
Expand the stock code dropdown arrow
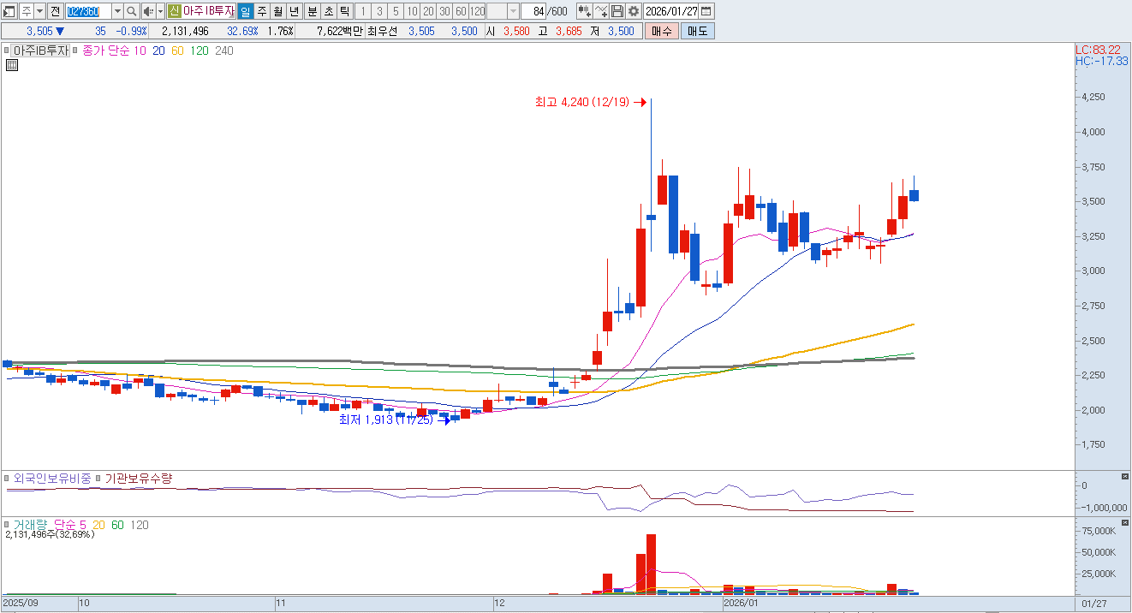[117, 11]
